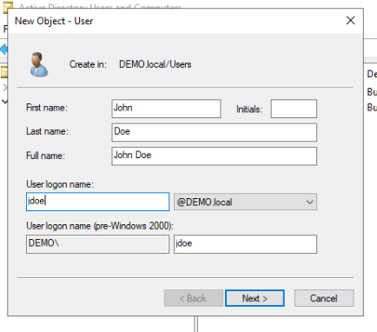Click the 'Full name:' label

click(45, 156)
